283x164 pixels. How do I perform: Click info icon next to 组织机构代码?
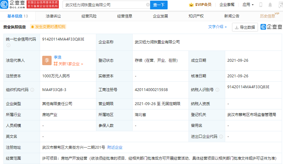[x=32, y=90]
